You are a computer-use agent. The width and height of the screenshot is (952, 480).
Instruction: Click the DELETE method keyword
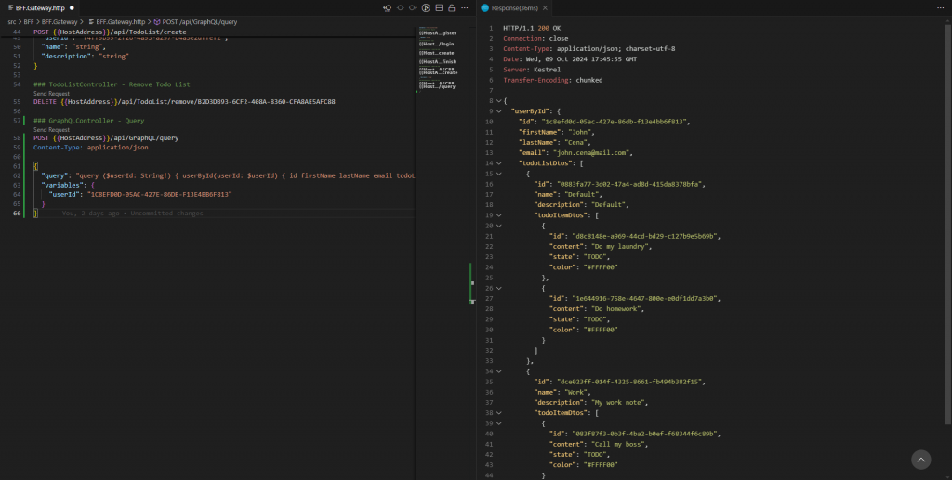click(x=45, y=102)
